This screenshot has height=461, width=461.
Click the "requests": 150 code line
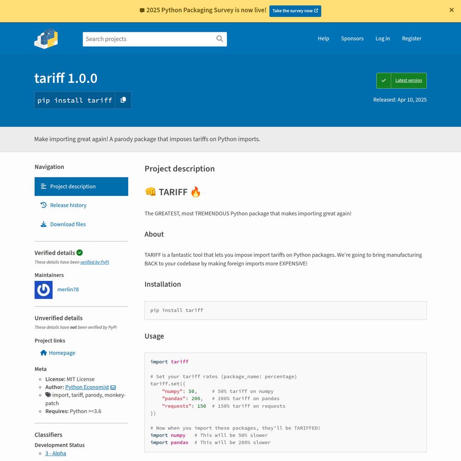224,406
